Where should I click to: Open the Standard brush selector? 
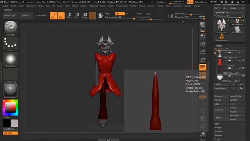coord(11,28)
